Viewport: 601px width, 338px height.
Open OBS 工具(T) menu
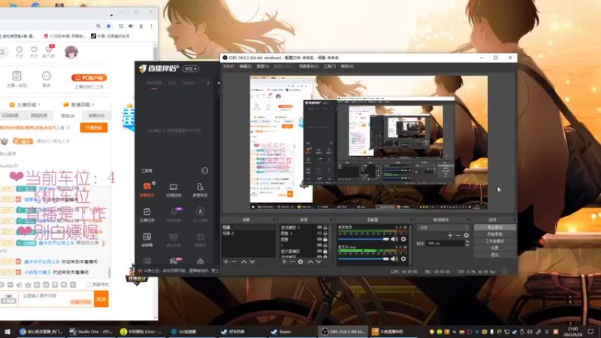[330, 66]
